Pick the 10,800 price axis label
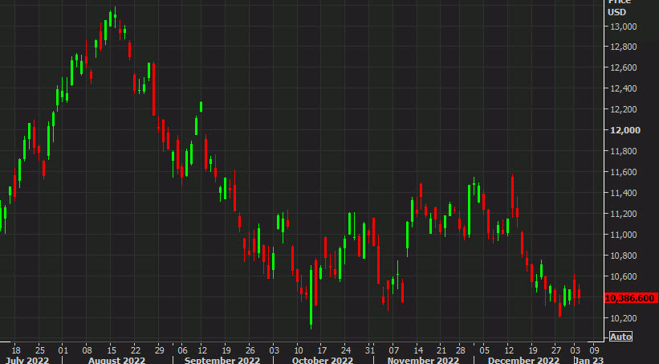The height and width of the screenshot is (364, 659). (623, 256)
